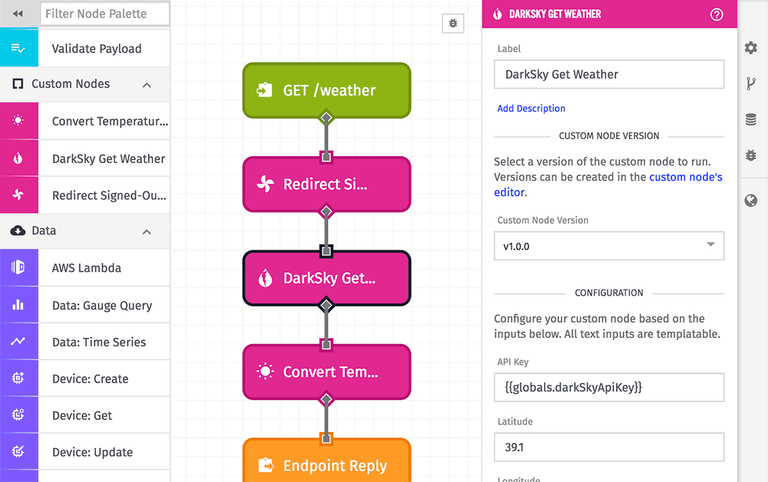Select the Endpoint Reply canvas node
The height and width of the screenshot is (482, 768).
pyautogui.click(x=326, y=462)
